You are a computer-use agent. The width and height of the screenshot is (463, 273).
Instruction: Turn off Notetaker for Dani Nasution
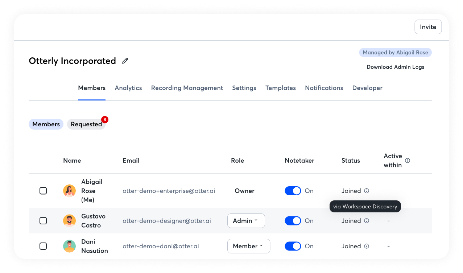(x=293, y=246)
